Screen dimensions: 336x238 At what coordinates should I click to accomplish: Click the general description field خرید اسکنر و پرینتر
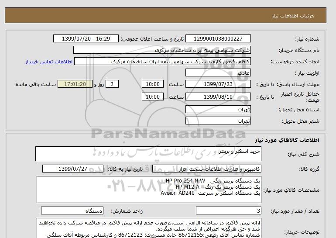coord(148,154)
